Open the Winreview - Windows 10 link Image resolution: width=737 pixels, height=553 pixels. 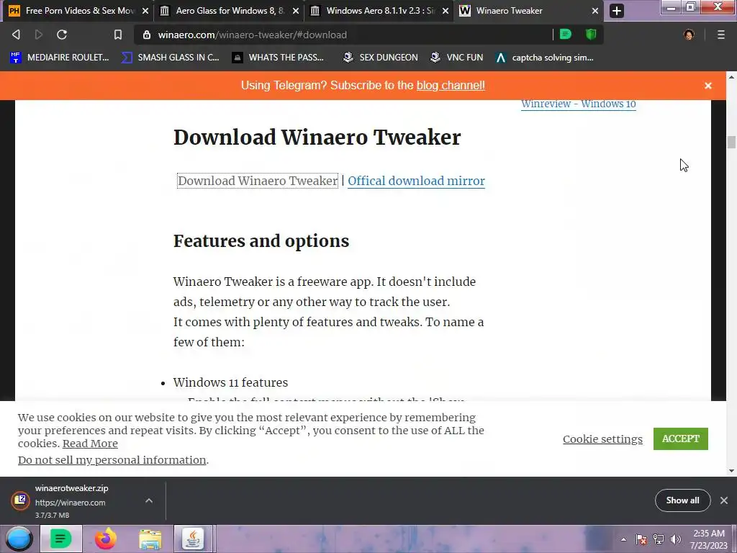point(578,104)
